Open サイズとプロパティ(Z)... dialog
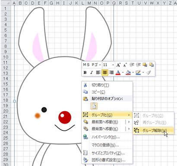This screenshot has width=177, height=166. point(107,153)
